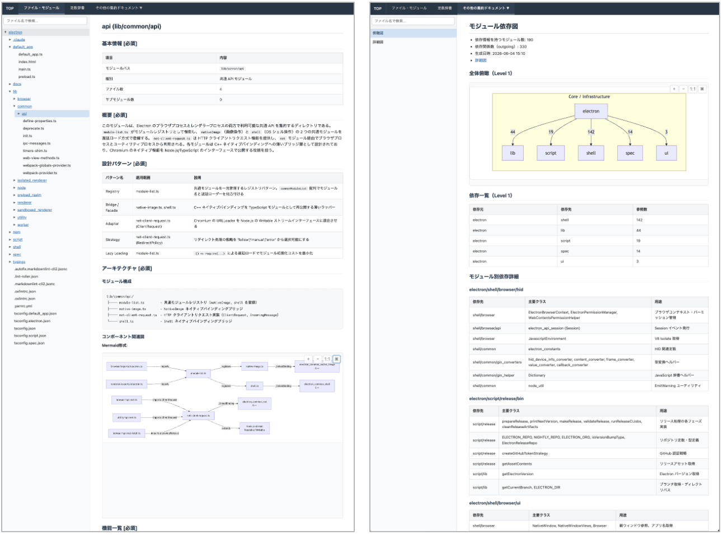The width and height of the screenshot is (723, 535).
Task: Zoom out the Level 1 dependency diagram
Action: 683,89
